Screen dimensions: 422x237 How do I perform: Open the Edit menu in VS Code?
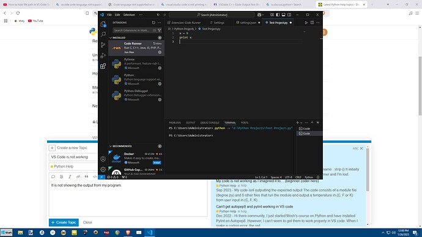(117, 15)
